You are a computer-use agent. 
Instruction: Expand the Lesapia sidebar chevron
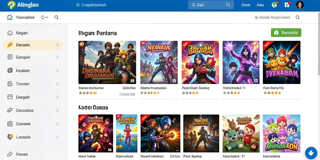(57, 137)
